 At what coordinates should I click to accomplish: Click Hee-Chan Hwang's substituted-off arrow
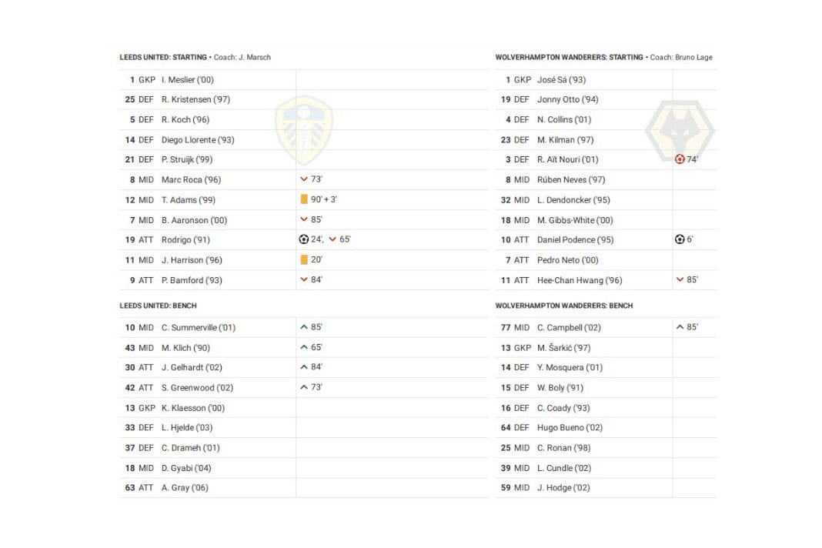[680, 280]
